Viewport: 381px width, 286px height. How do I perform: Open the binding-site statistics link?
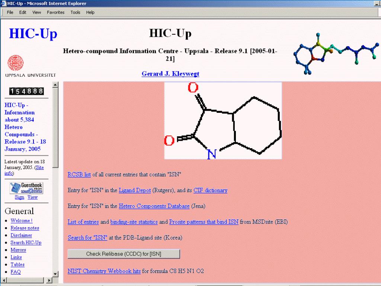pyautogui.click(x=134, y=222)
